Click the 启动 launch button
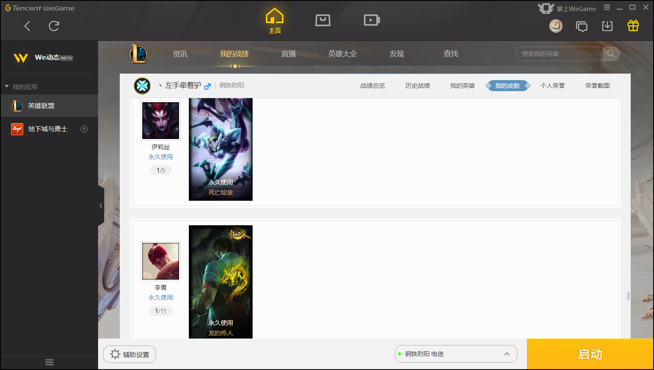Image resolution: width=654 pixels, height=370 pixels. 590,354
